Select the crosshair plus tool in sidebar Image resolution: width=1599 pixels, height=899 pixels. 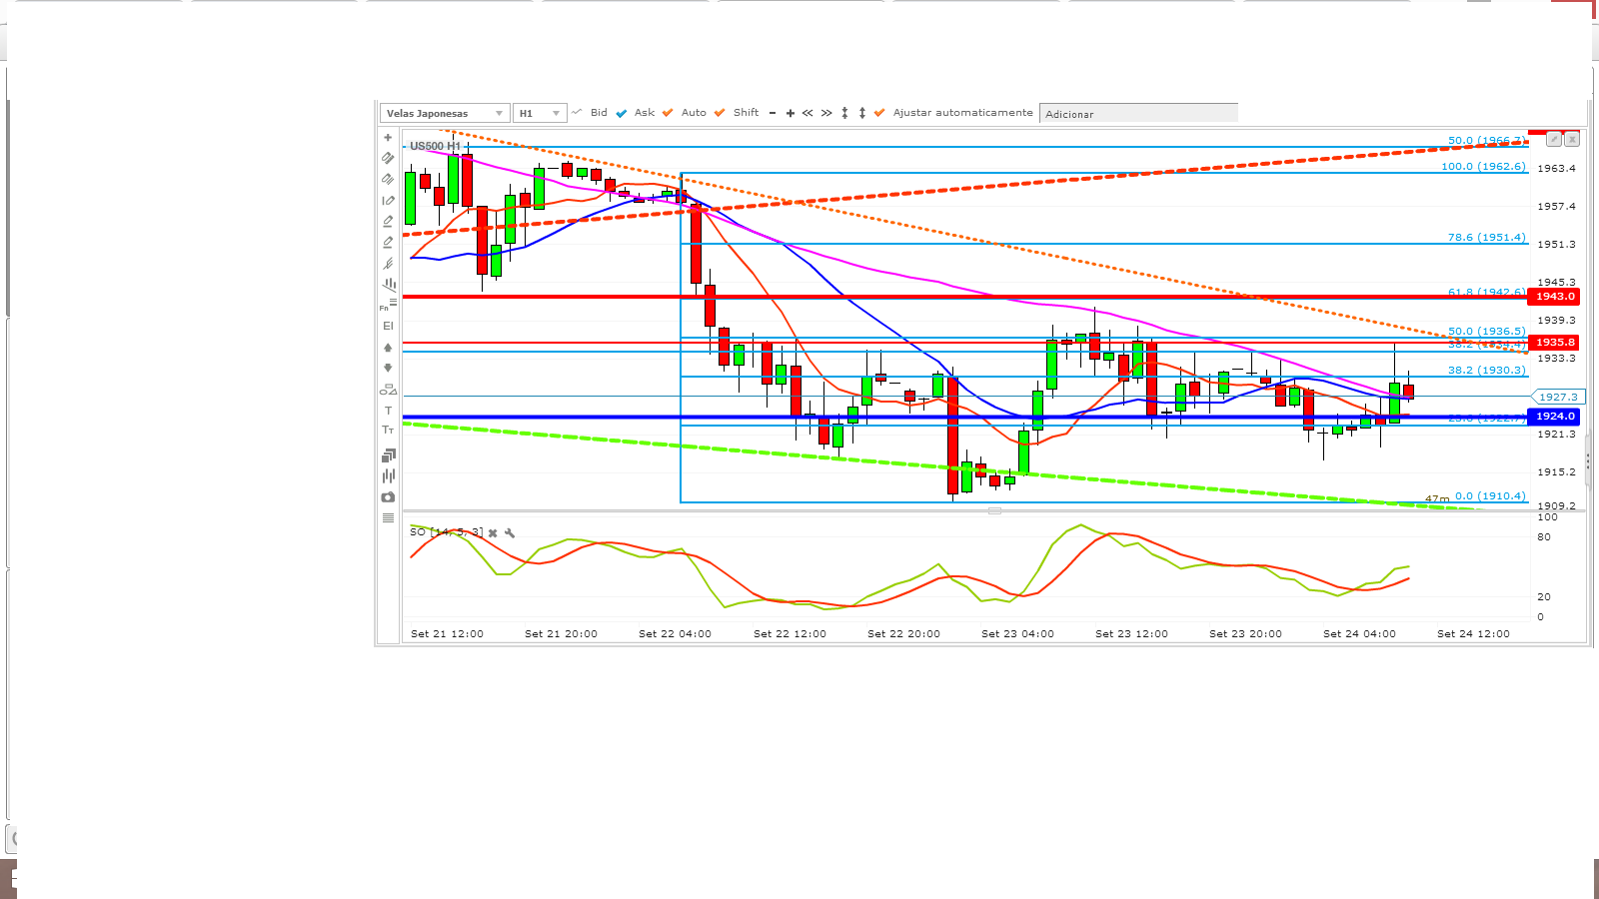388,138
